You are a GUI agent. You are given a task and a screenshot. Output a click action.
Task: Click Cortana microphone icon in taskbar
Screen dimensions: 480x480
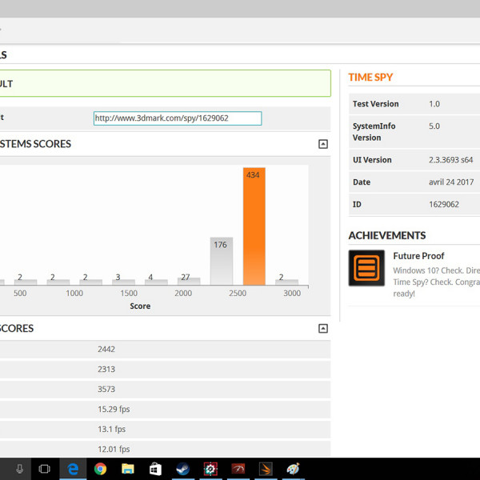[19, 469]
